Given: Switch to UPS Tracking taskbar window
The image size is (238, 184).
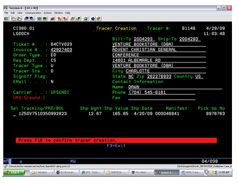Looking at the screenshot, I should (x=92, y=172).
